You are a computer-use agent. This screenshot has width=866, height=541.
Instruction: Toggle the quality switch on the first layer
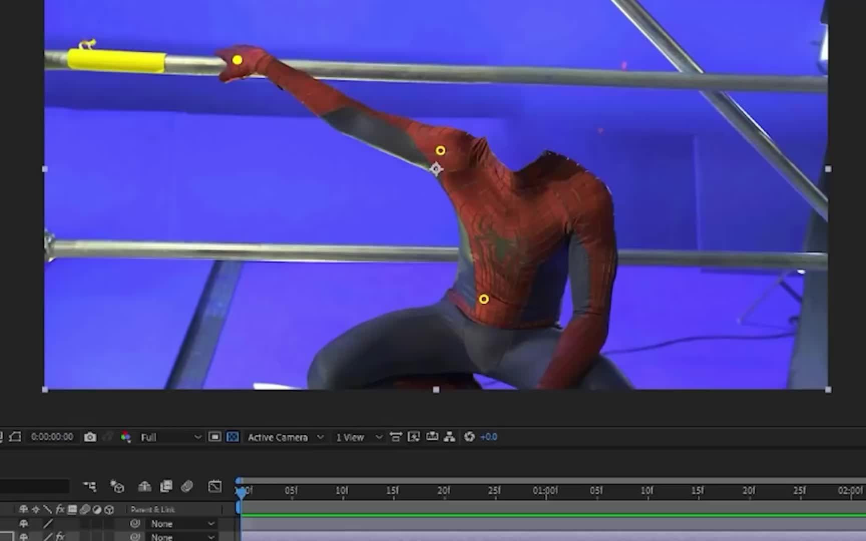(48, 523)
